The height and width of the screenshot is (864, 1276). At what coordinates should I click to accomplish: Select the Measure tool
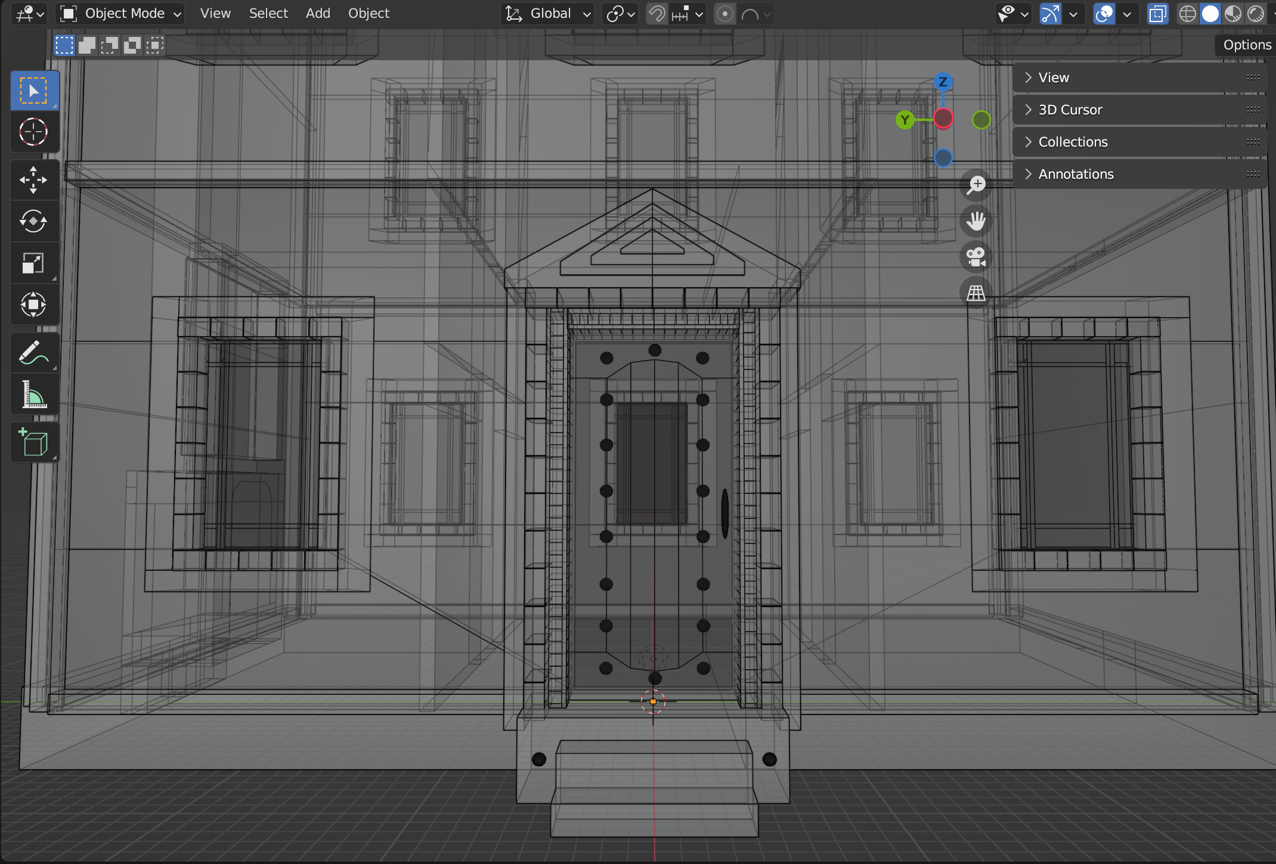pos(33,394)
